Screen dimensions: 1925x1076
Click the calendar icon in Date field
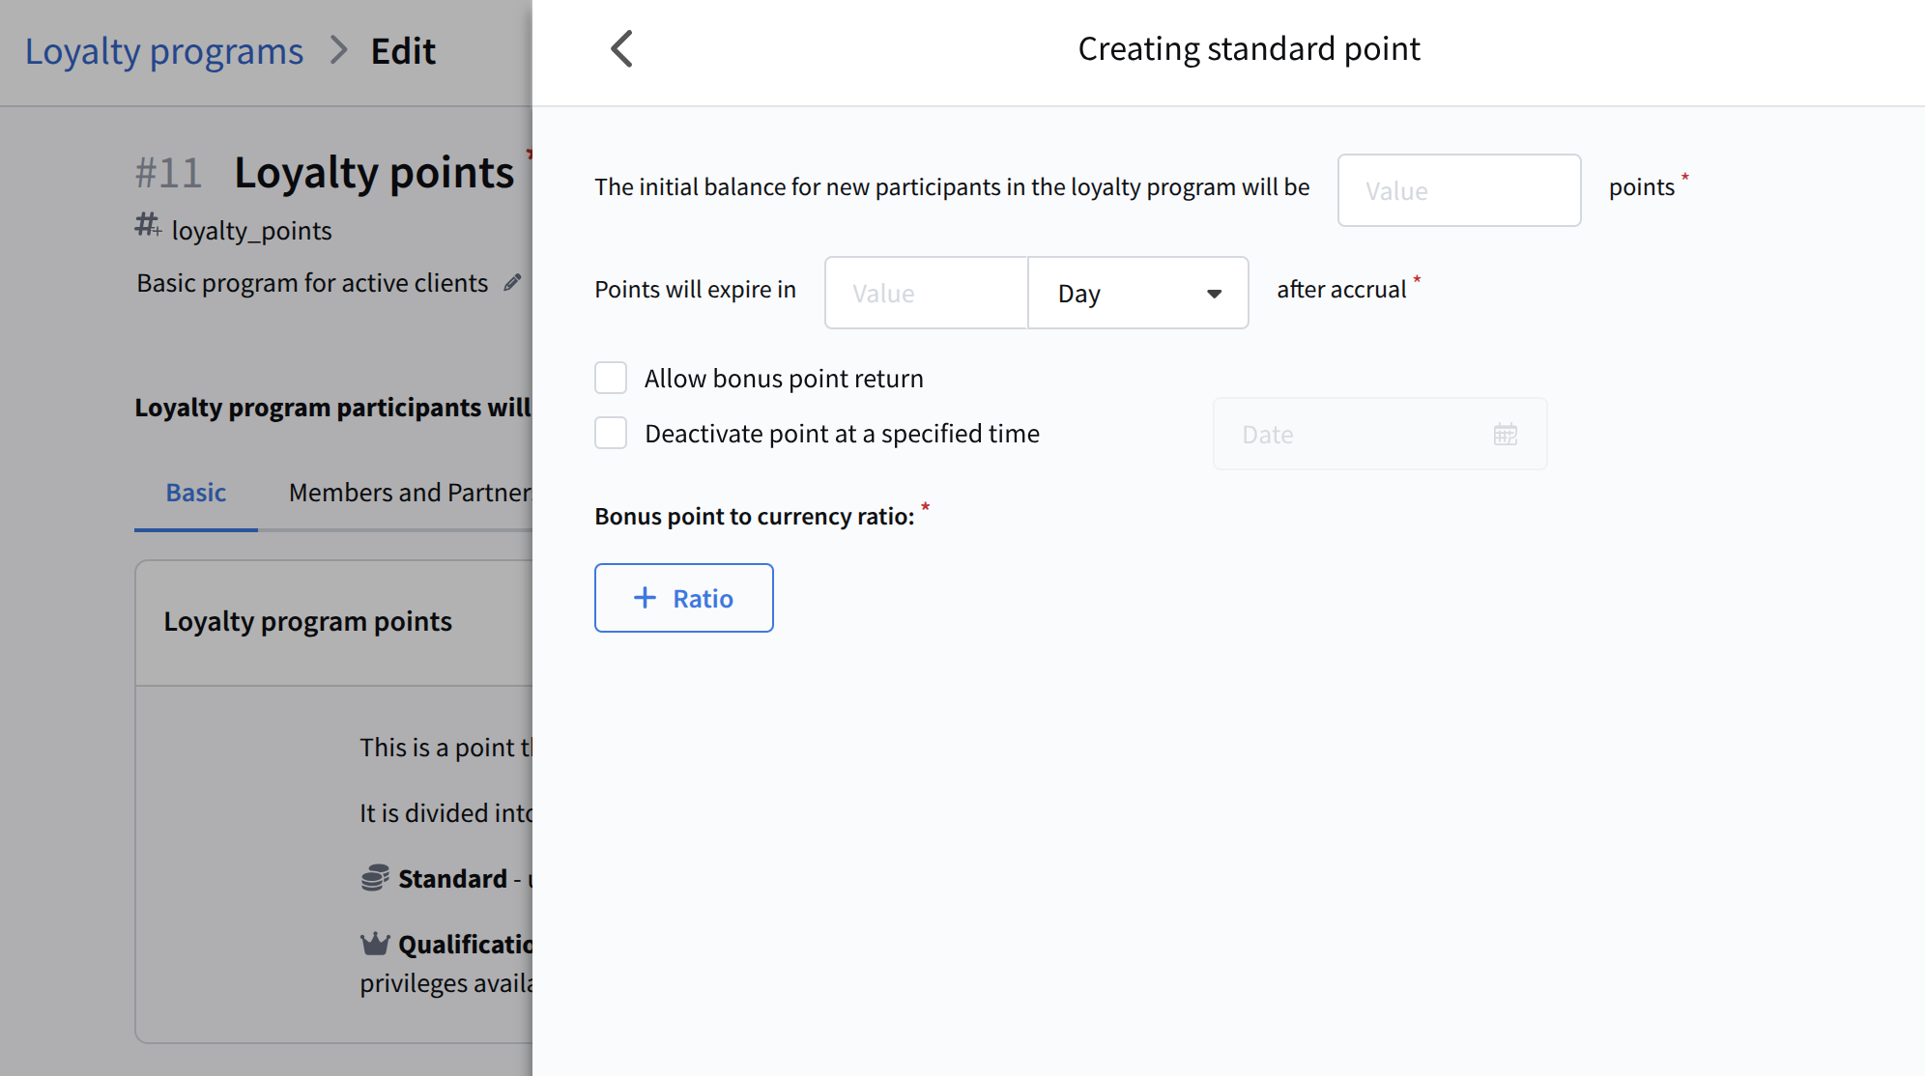click(1505, 435)
